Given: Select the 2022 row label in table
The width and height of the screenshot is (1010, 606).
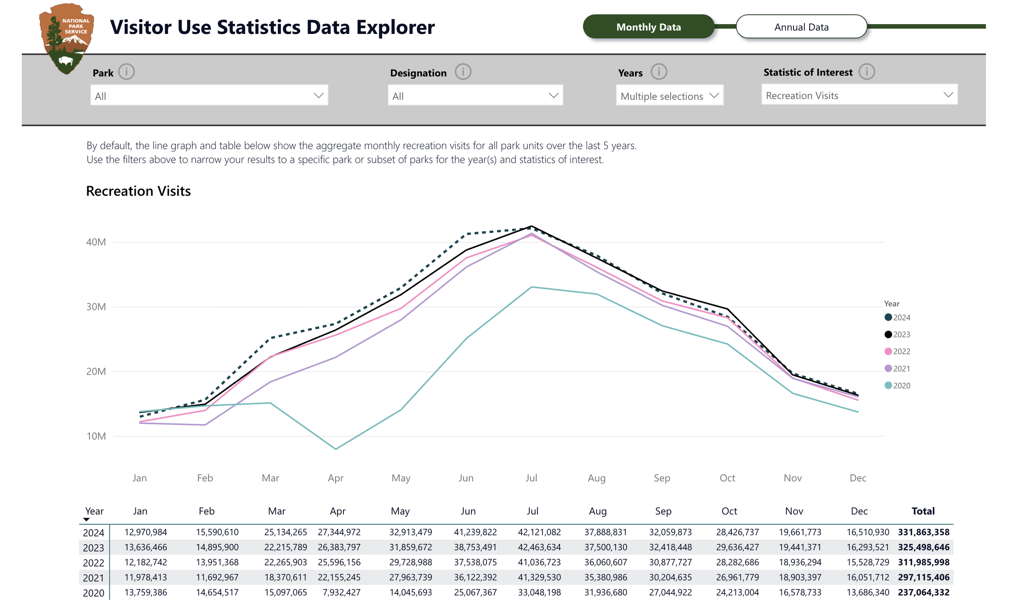Looking at the screenshot, I should point(94,563).
